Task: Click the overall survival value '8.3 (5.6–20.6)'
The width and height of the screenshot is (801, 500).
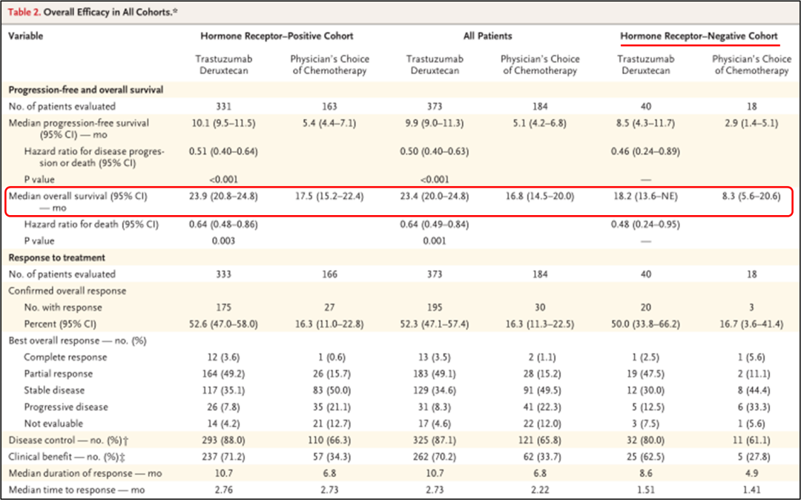Action: click(x=751, y=196)
